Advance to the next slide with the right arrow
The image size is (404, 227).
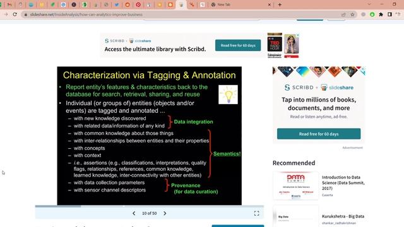(x=165, y=213)
